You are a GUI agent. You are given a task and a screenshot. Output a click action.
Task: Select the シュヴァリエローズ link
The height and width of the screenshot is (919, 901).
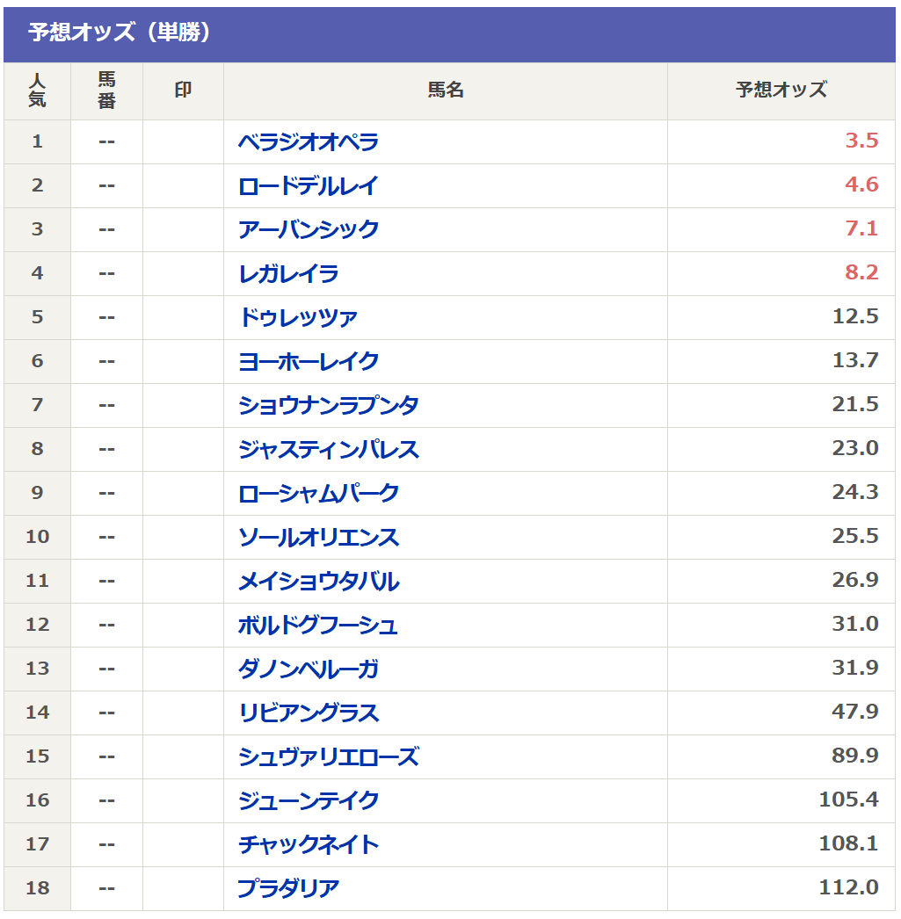328,758
